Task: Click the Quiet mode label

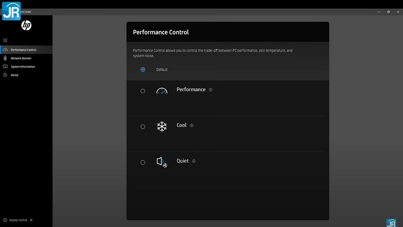Action: [x=182, y=161]
